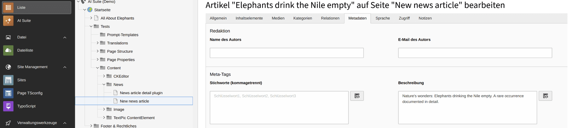568x128 pixels.
Task: Collapse the News folder in page tree
Action: (104, 84)
